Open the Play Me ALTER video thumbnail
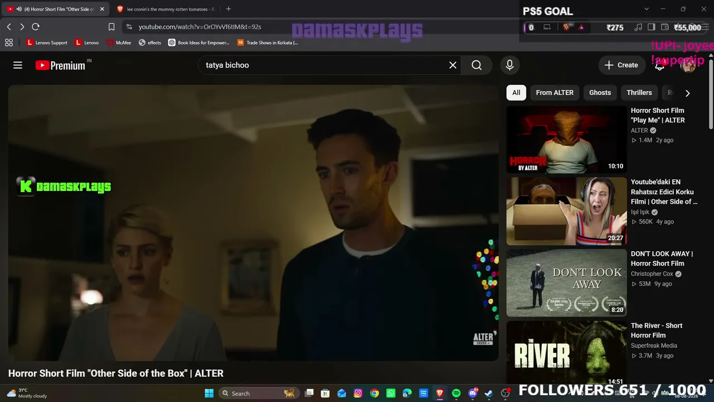The image size is (714, 402). click(567, 140)
